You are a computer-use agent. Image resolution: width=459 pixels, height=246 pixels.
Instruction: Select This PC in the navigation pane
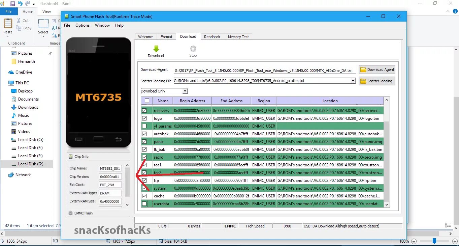19,83
